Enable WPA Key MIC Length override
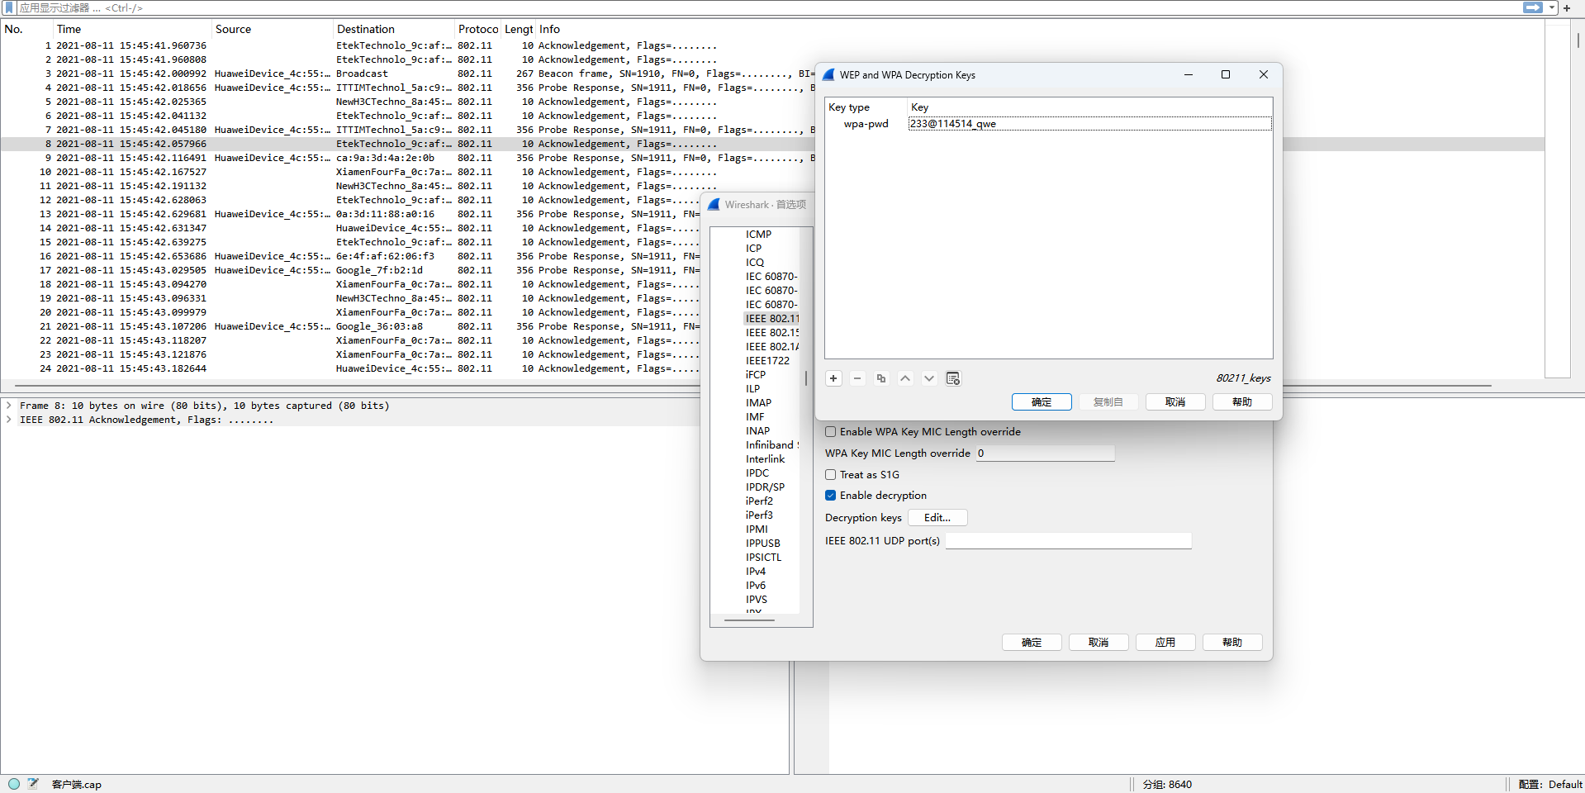This screenshot has width=1585, height=793. click(831, 432)
